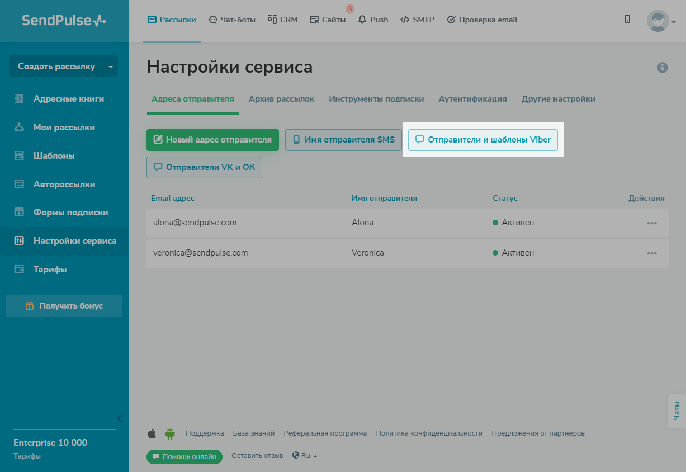Viewport: 686px width, 472px height.
Task: Open actions menu for alona@sendpulse.com
Action: tap(652, 223)
